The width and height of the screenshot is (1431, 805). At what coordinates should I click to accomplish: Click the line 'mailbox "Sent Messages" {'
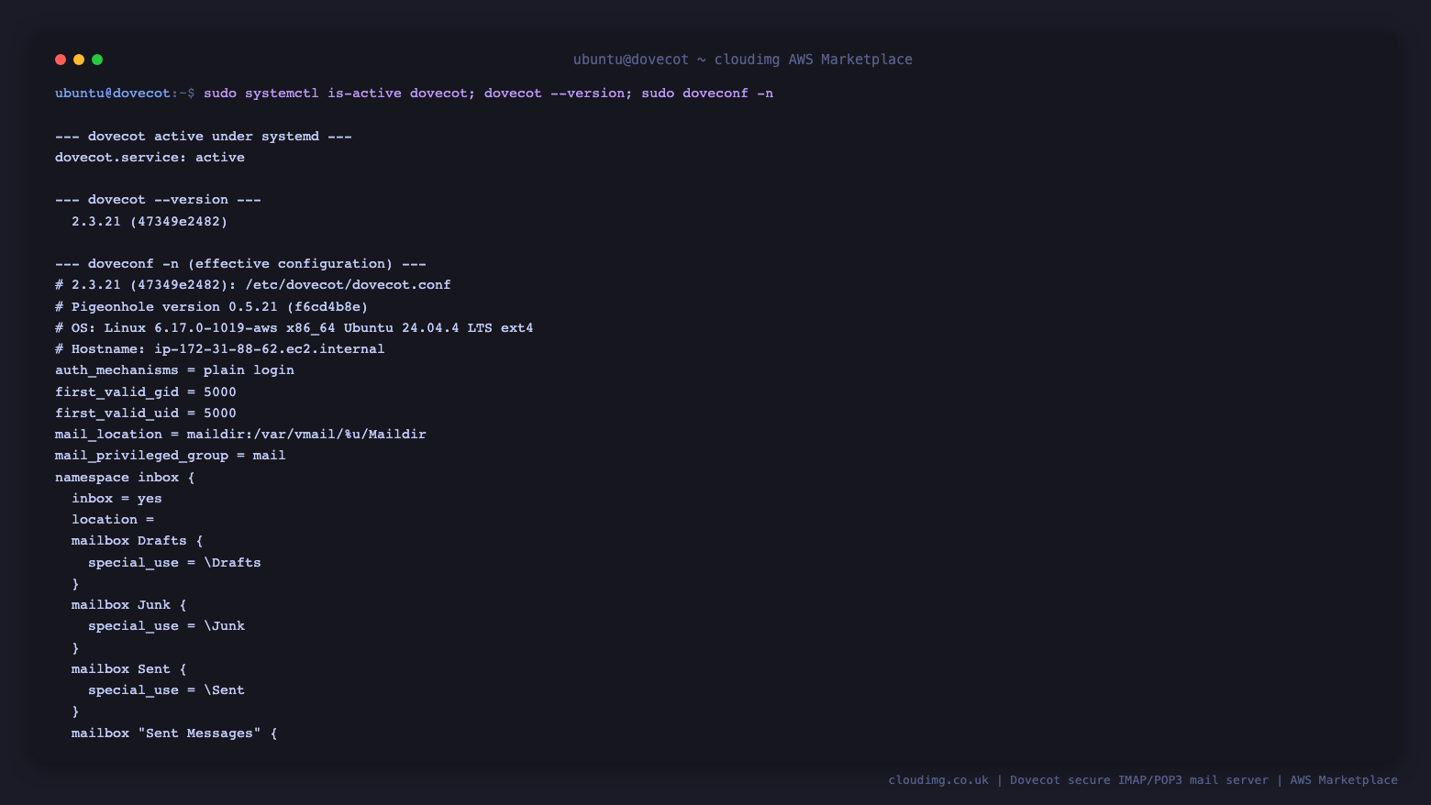click(x=174, y=733)
